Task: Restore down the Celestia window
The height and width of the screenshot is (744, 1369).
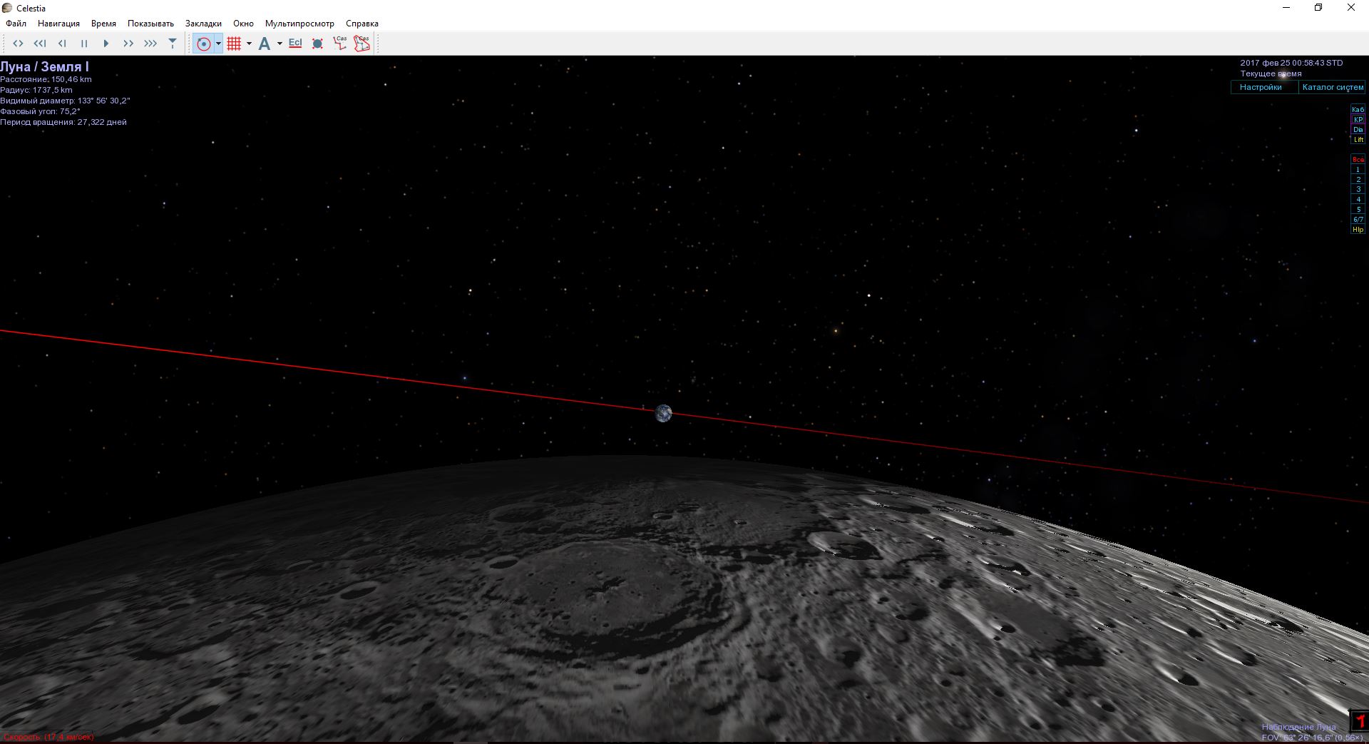Action: click(1318, 8)
